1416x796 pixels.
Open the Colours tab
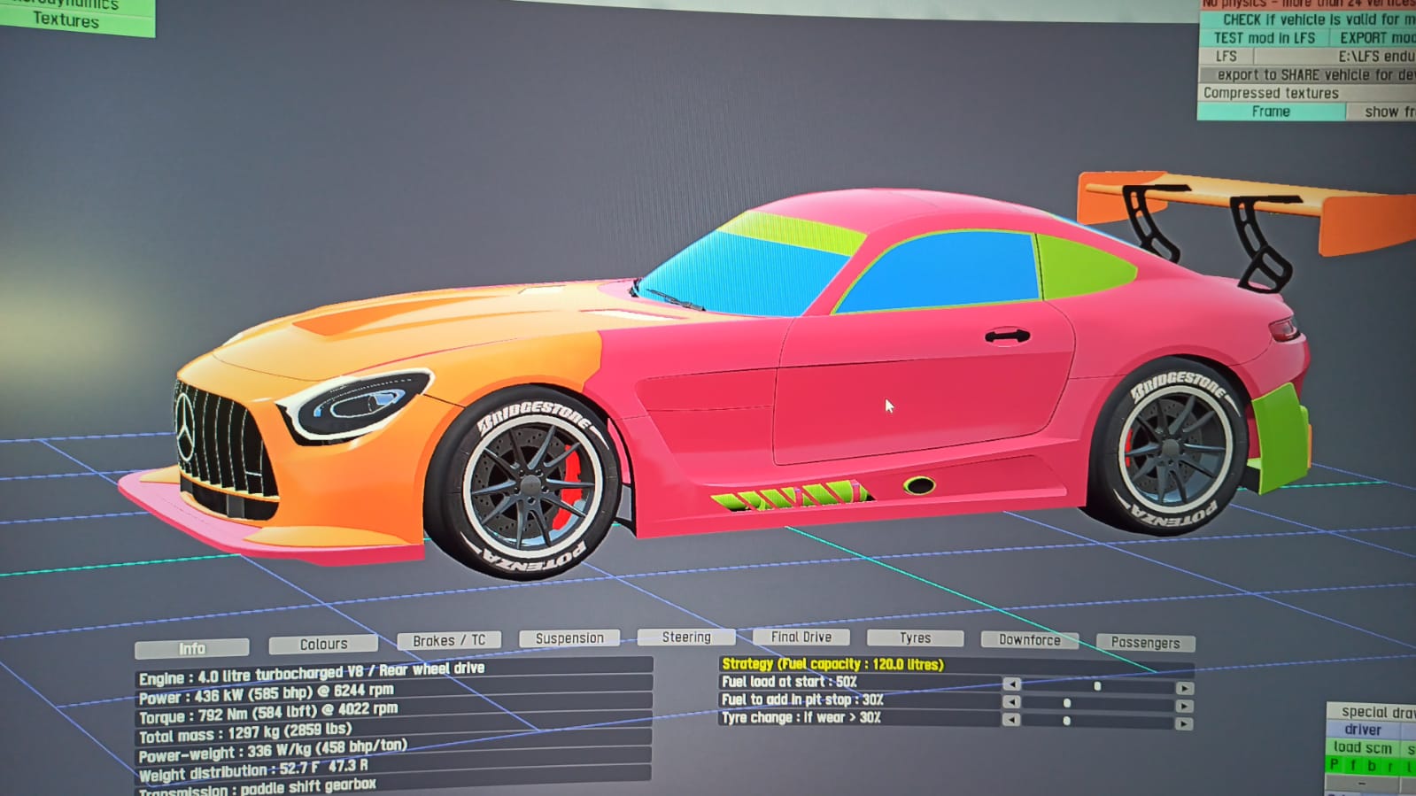point(323,644)
